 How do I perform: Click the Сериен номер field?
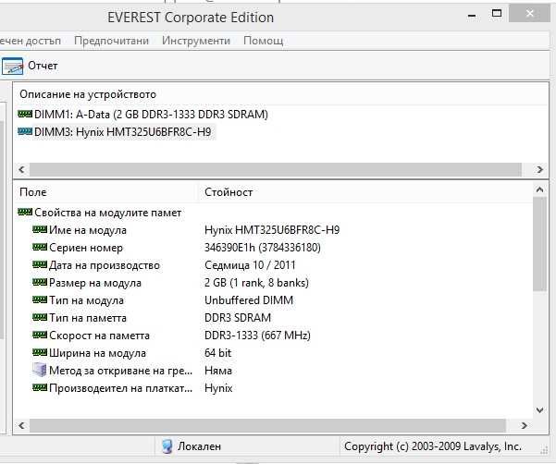[86, 248]
